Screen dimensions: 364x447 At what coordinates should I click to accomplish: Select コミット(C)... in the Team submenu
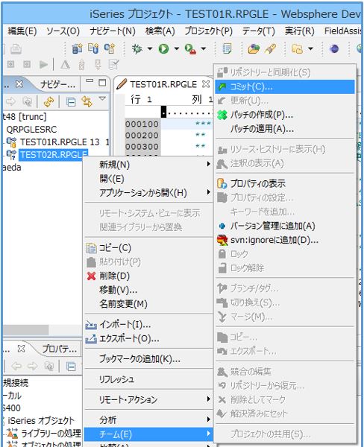[285, 86]
